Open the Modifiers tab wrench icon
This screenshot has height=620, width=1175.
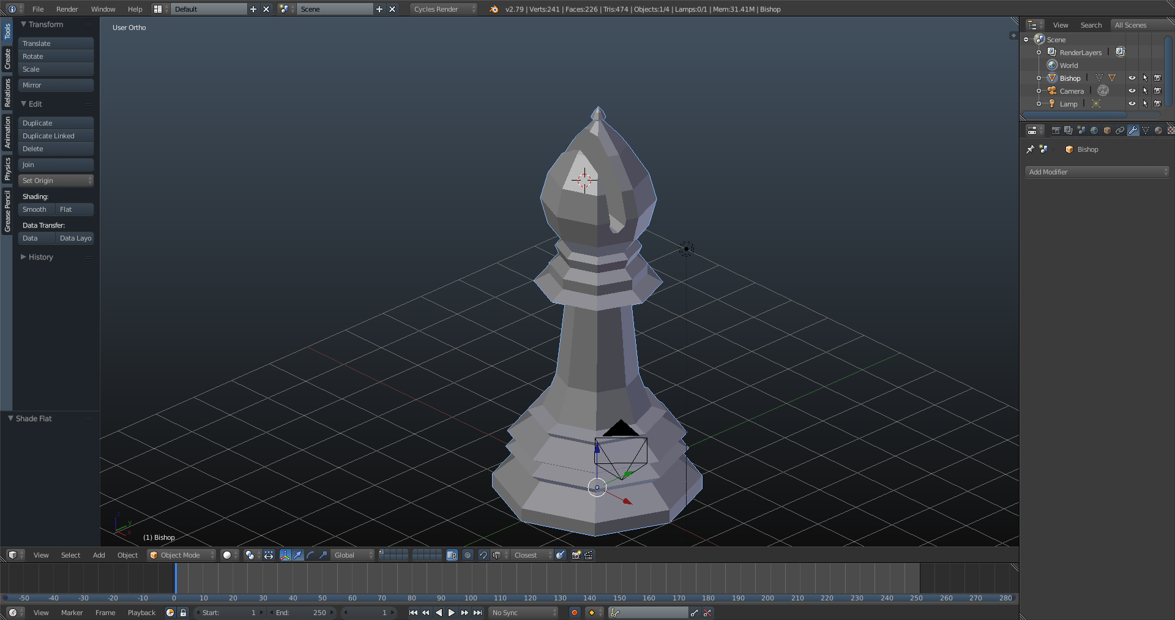1133,130
